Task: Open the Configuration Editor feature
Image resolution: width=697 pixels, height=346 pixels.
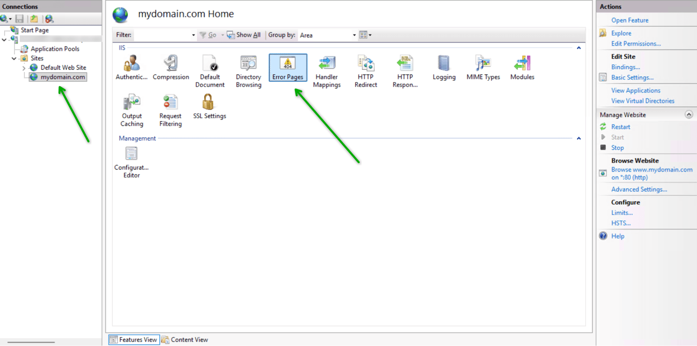Action: click(x=131, y=162)
